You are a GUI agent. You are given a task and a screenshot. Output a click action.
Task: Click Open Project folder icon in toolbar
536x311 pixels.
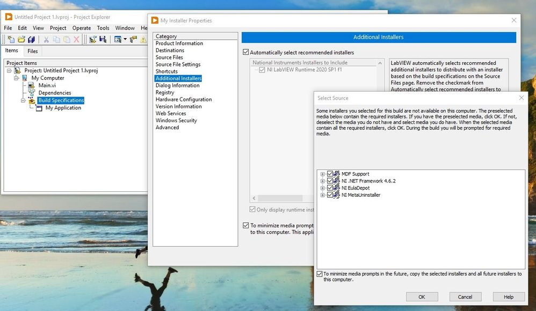21,39
